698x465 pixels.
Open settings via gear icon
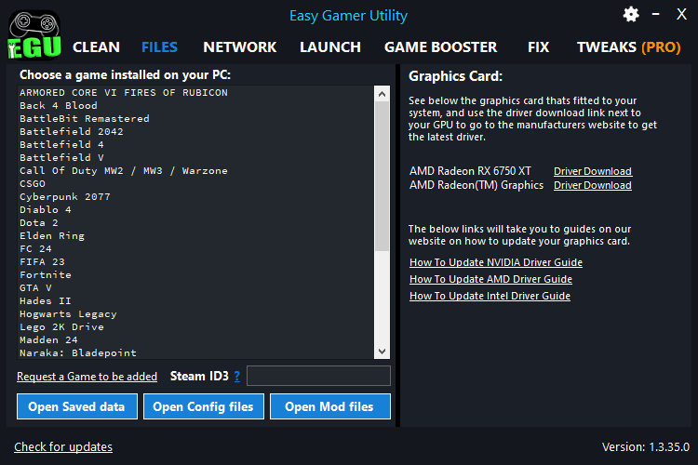pos(631,15)
